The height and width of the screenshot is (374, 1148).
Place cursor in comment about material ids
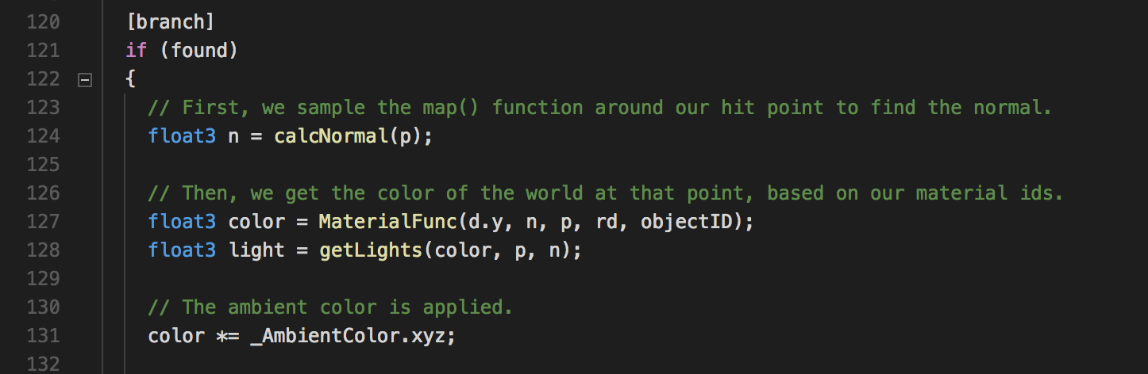(606, 193)
